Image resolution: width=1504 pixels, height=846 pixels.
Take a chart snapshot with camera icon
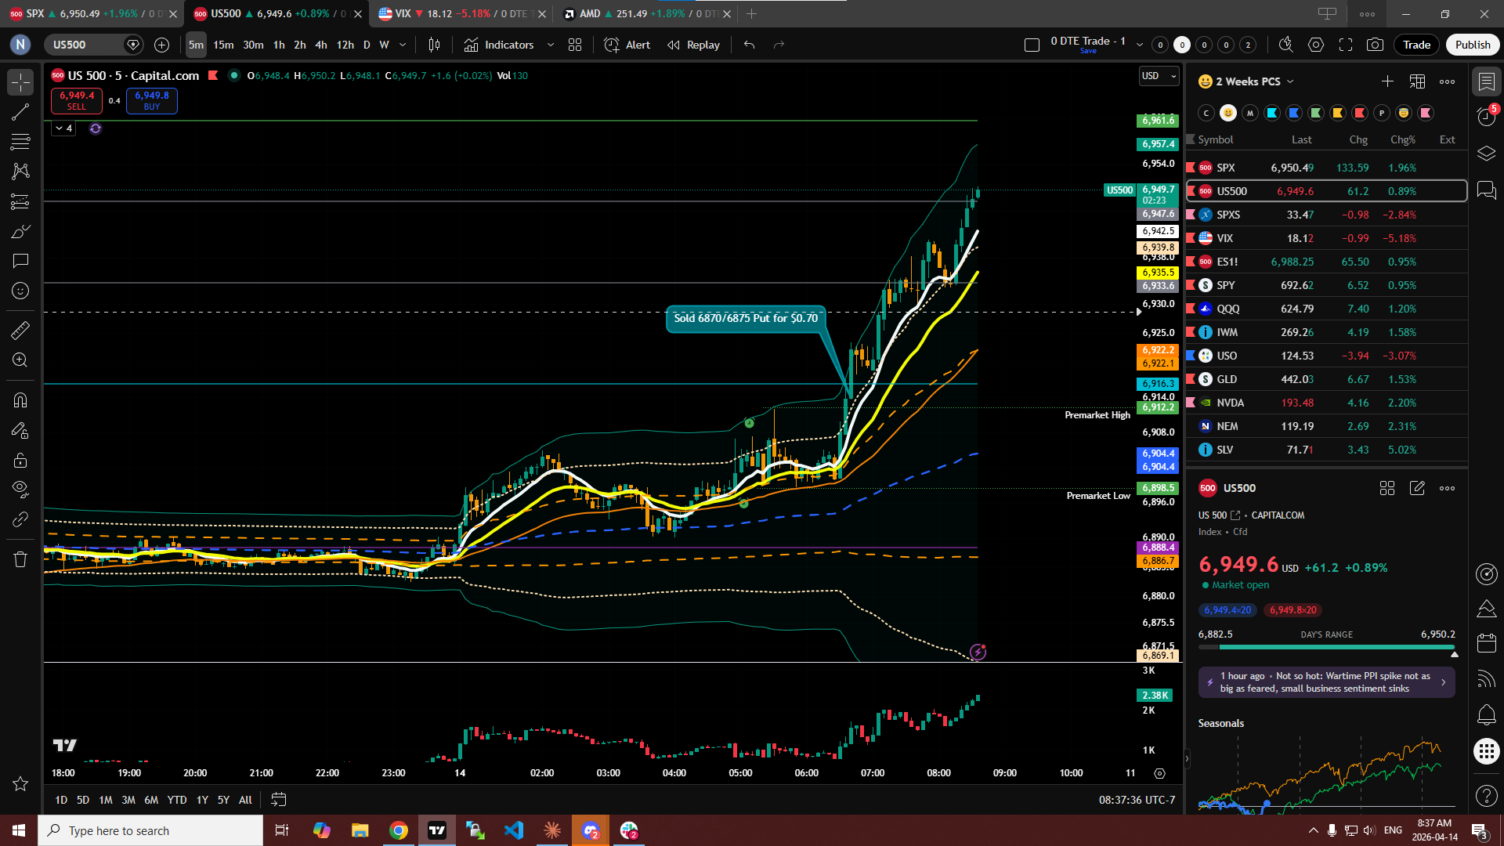pos(1375,45)
